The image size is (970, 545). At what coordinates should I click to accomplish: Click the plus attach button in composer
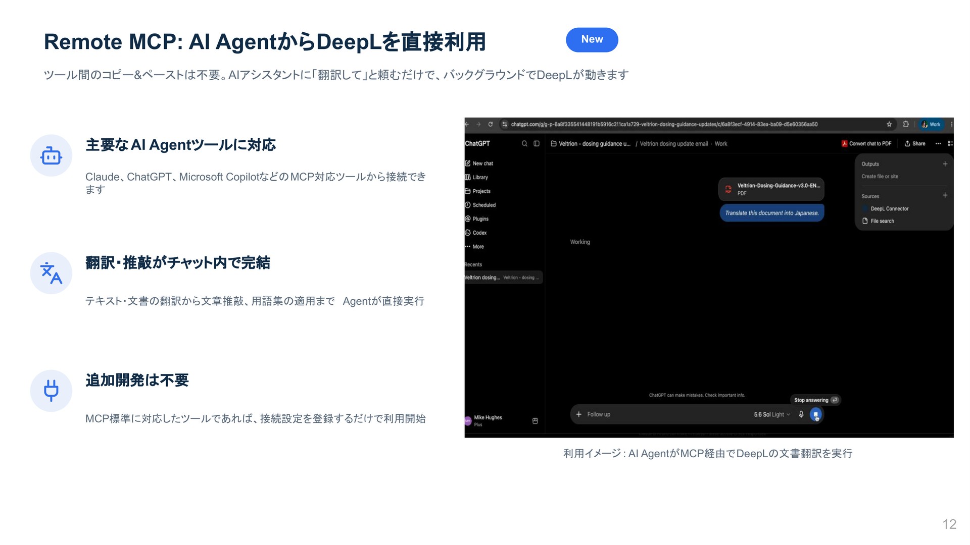(579, 414)
